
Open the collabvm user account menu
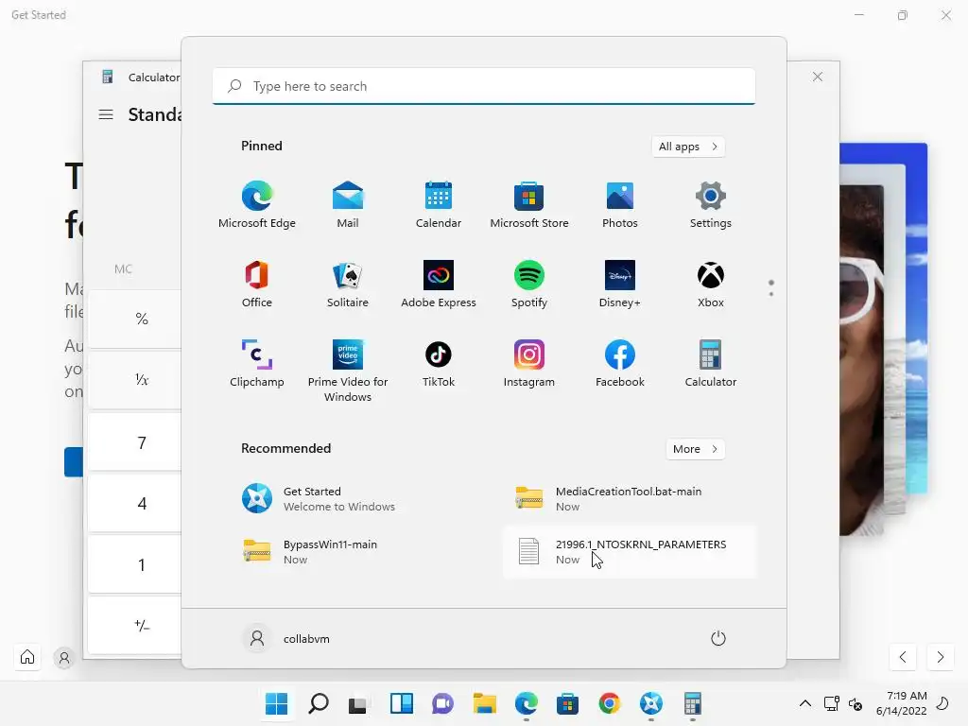287,638
